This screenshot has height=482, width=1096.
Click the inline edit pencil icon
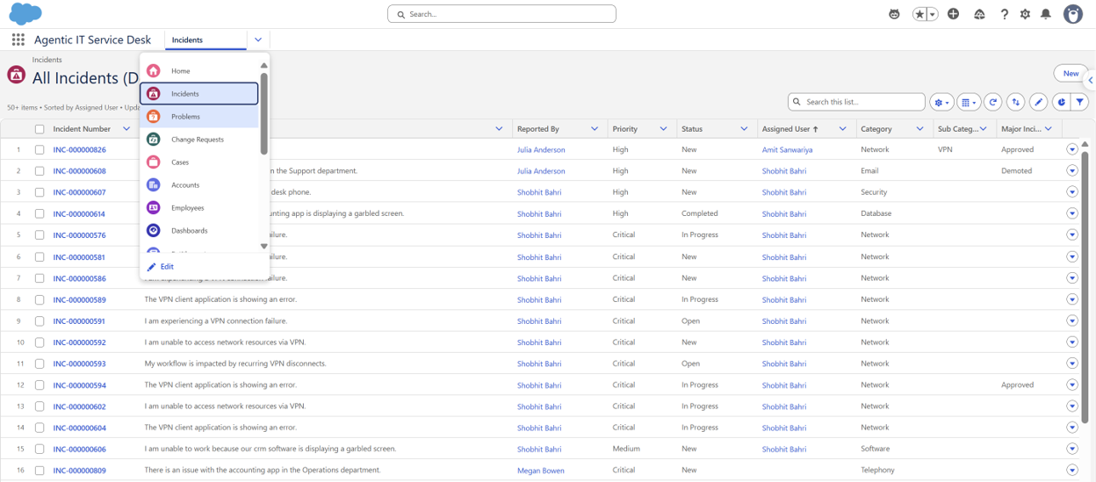1038,102
